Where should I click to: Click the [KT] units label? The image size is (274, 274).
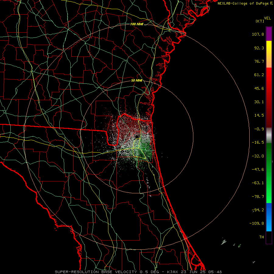(260, 21)
